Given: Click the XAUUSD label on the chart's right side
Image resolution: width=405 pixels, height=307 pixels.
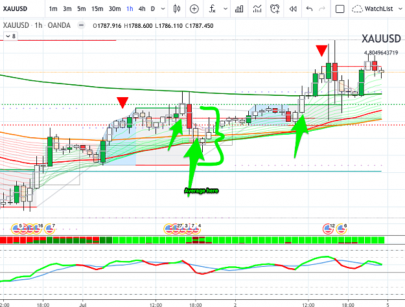Looking at the screenshot, I should [381, 39].
